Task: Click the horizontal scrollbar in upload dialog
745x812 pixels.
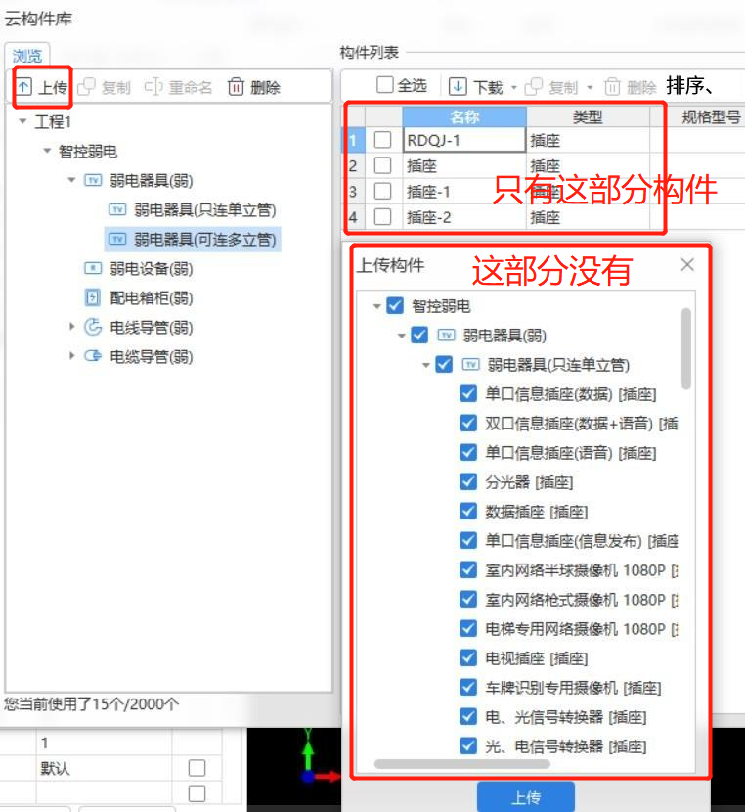Action: pos(462,764)
